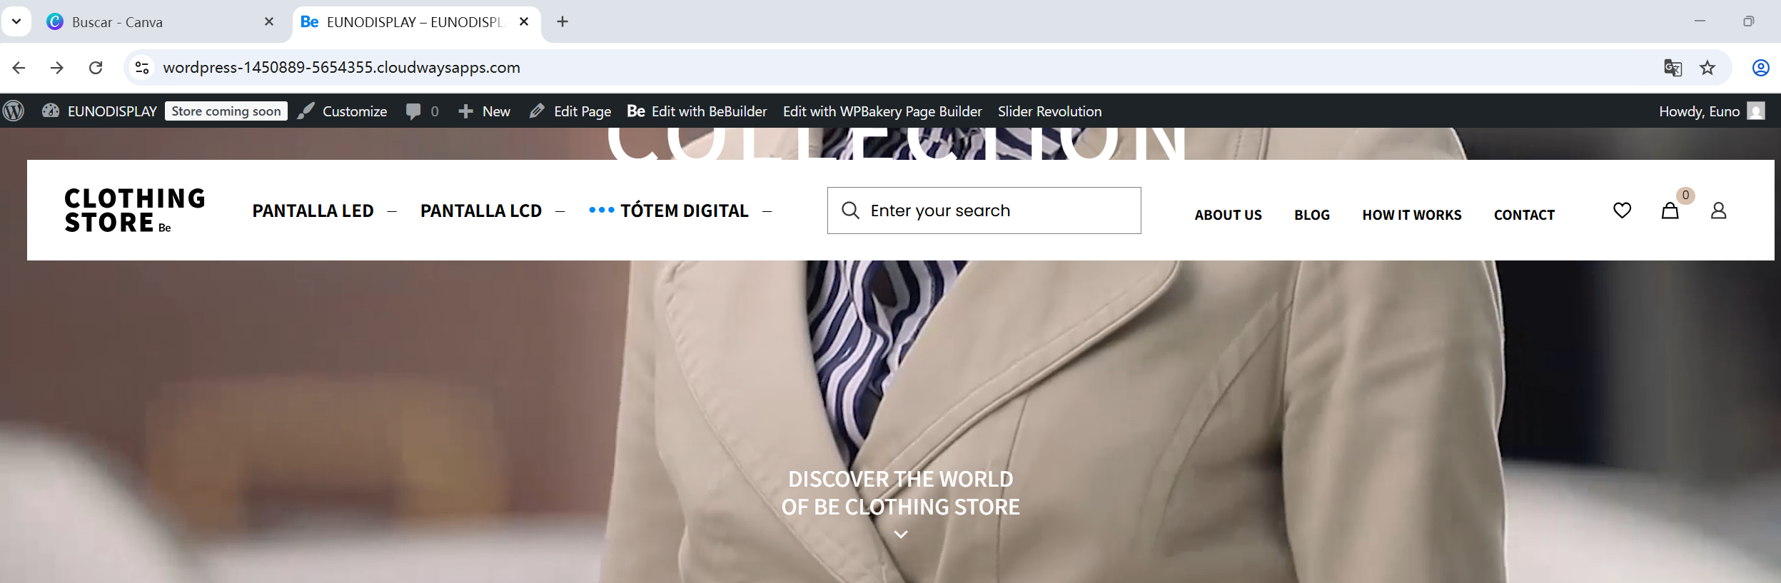The width and height of the screenshot is (1781, 583).
Task: Open the tab search dropdown
Action: (x=16, y=21)
